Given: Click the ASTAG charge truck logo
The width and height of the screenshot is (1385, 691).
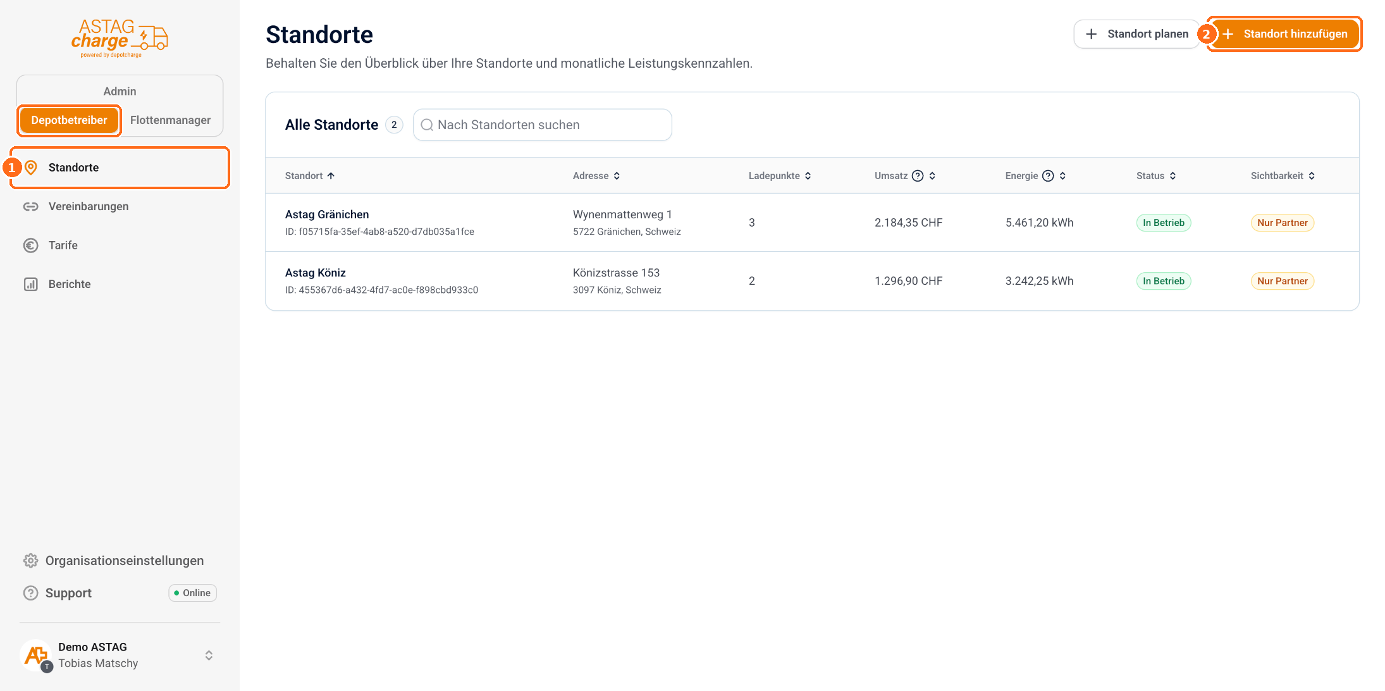Looking at the screenshot, I should pos(120,38).
